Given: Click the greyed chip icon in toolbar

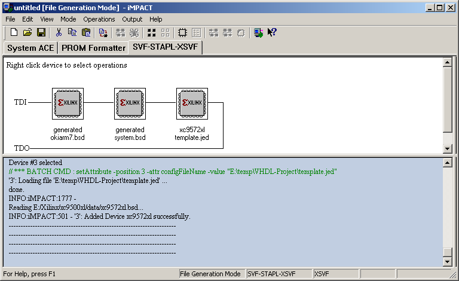Looking at the screenshot, I should coord(241,32).
